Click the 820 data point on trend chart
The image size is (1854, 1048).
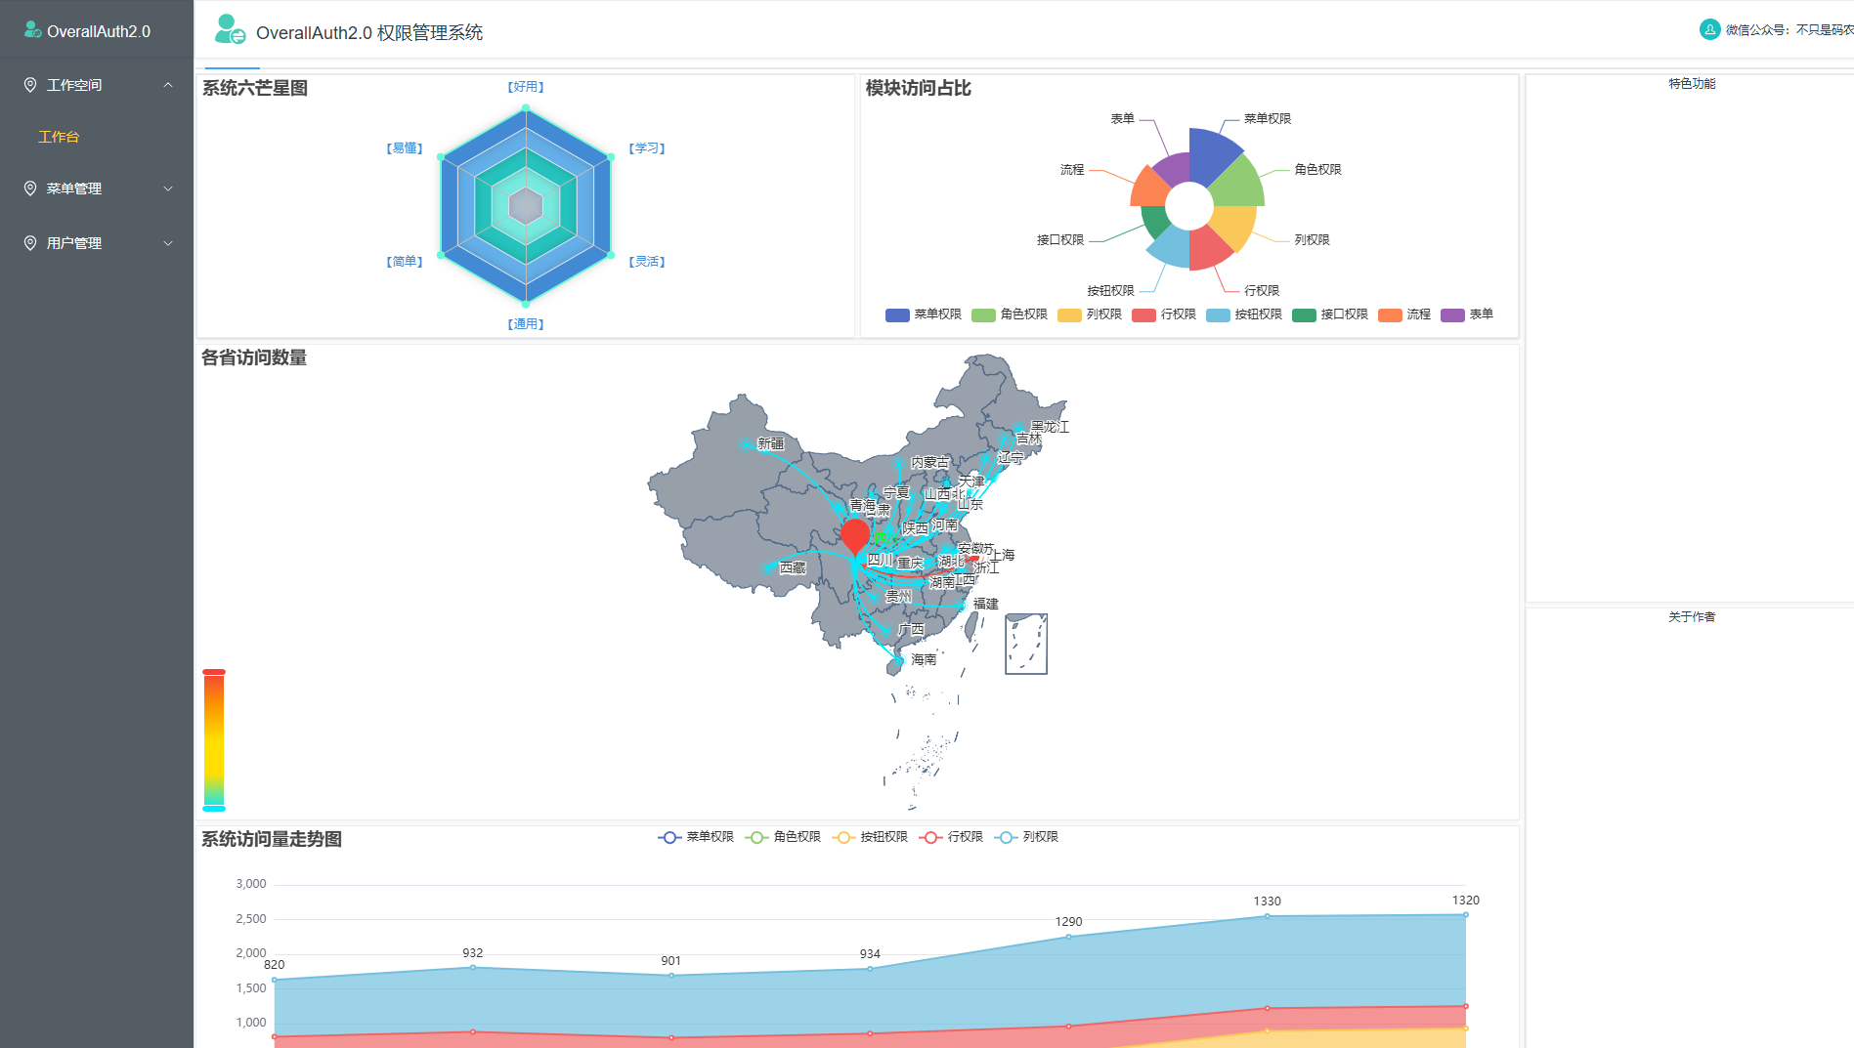[x=275, y=980]
